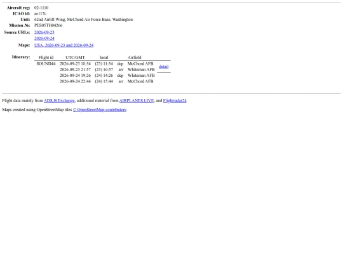This screenshot has height=257, width=343.
Task: Click the flight id SOUND44
Action: coord(46,63)
